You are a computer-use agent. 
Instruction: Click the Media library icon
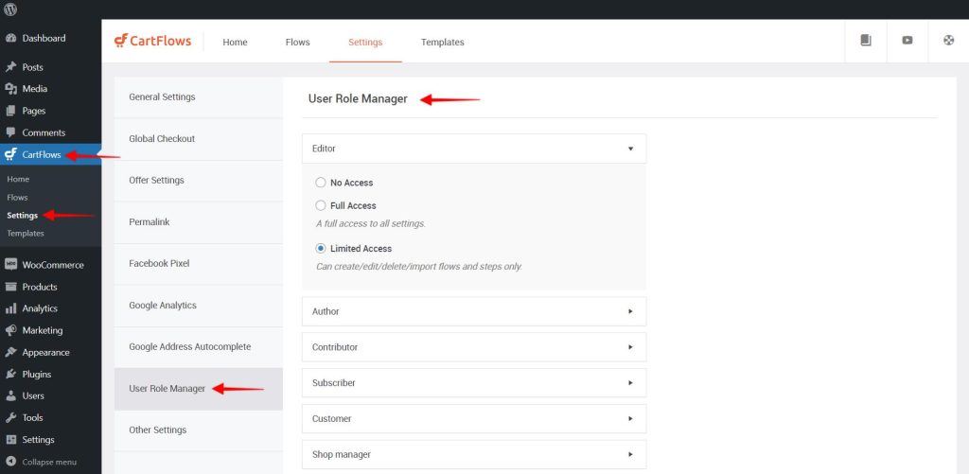click(x=10, y=89)
